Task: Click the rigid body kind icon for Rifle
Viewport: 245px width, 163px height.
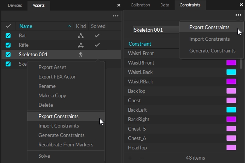Action: coord(81,45)
